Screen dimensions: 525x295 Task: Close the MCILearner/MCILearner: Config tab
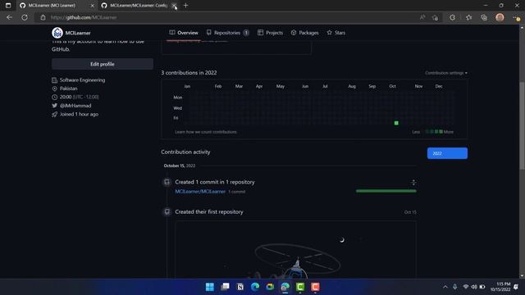174,6
